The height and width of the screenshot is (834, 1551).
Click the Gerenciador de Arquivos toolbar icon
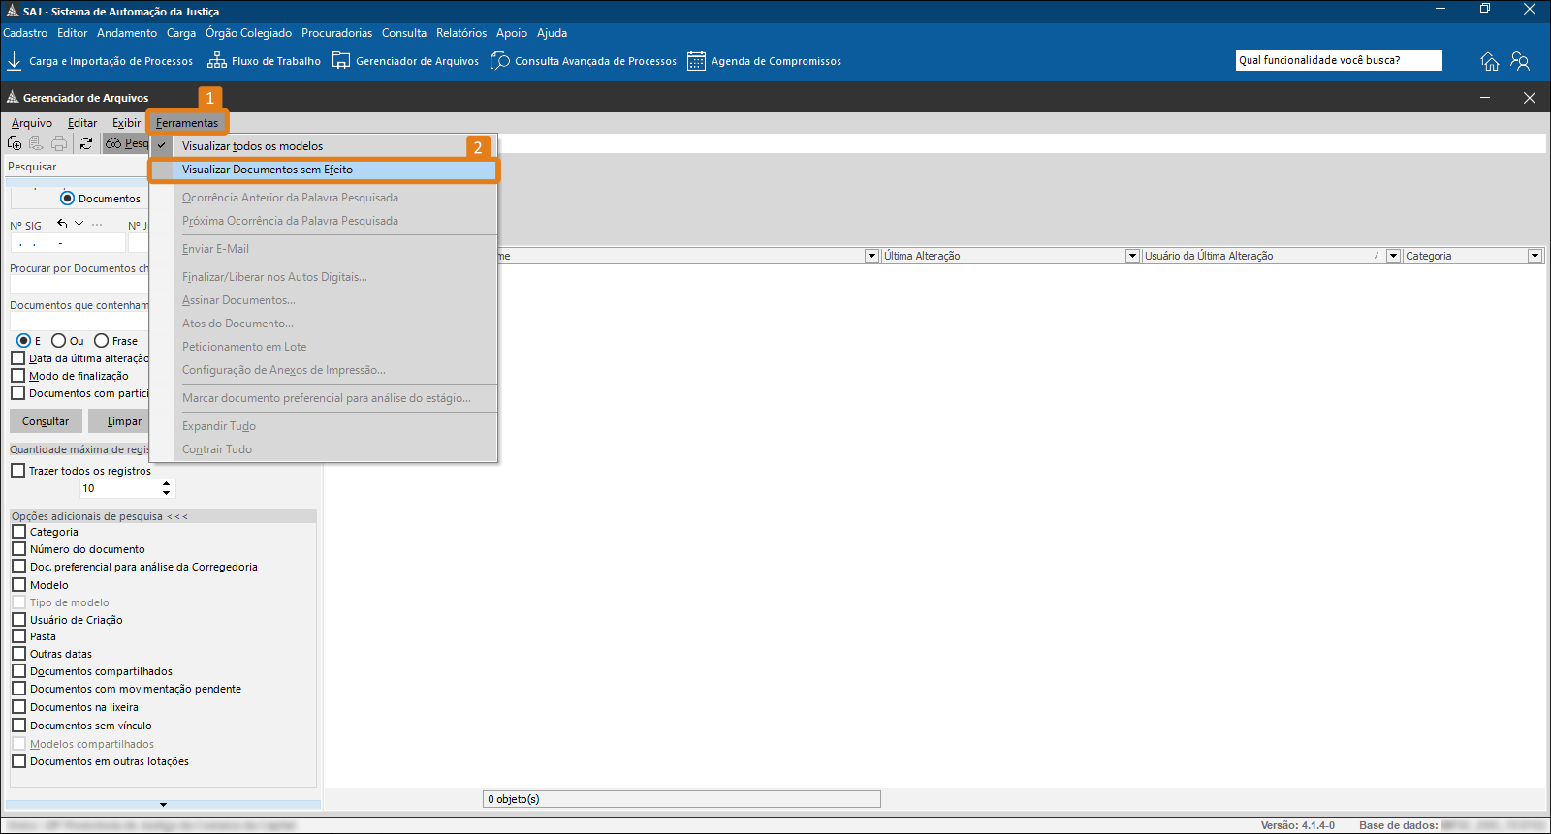point(341,61)
